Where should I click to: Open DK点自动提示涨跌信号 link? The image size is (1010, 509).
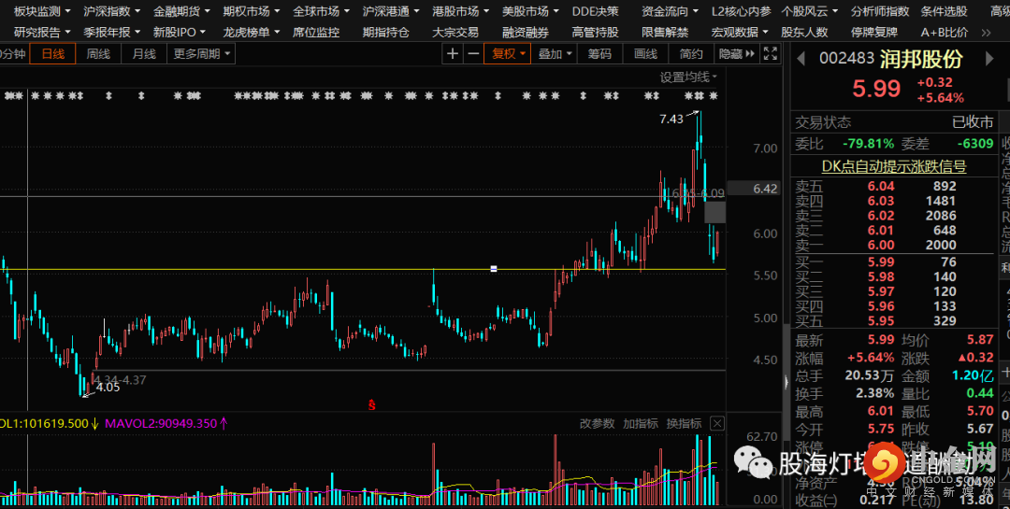click(x=894, y=166)
